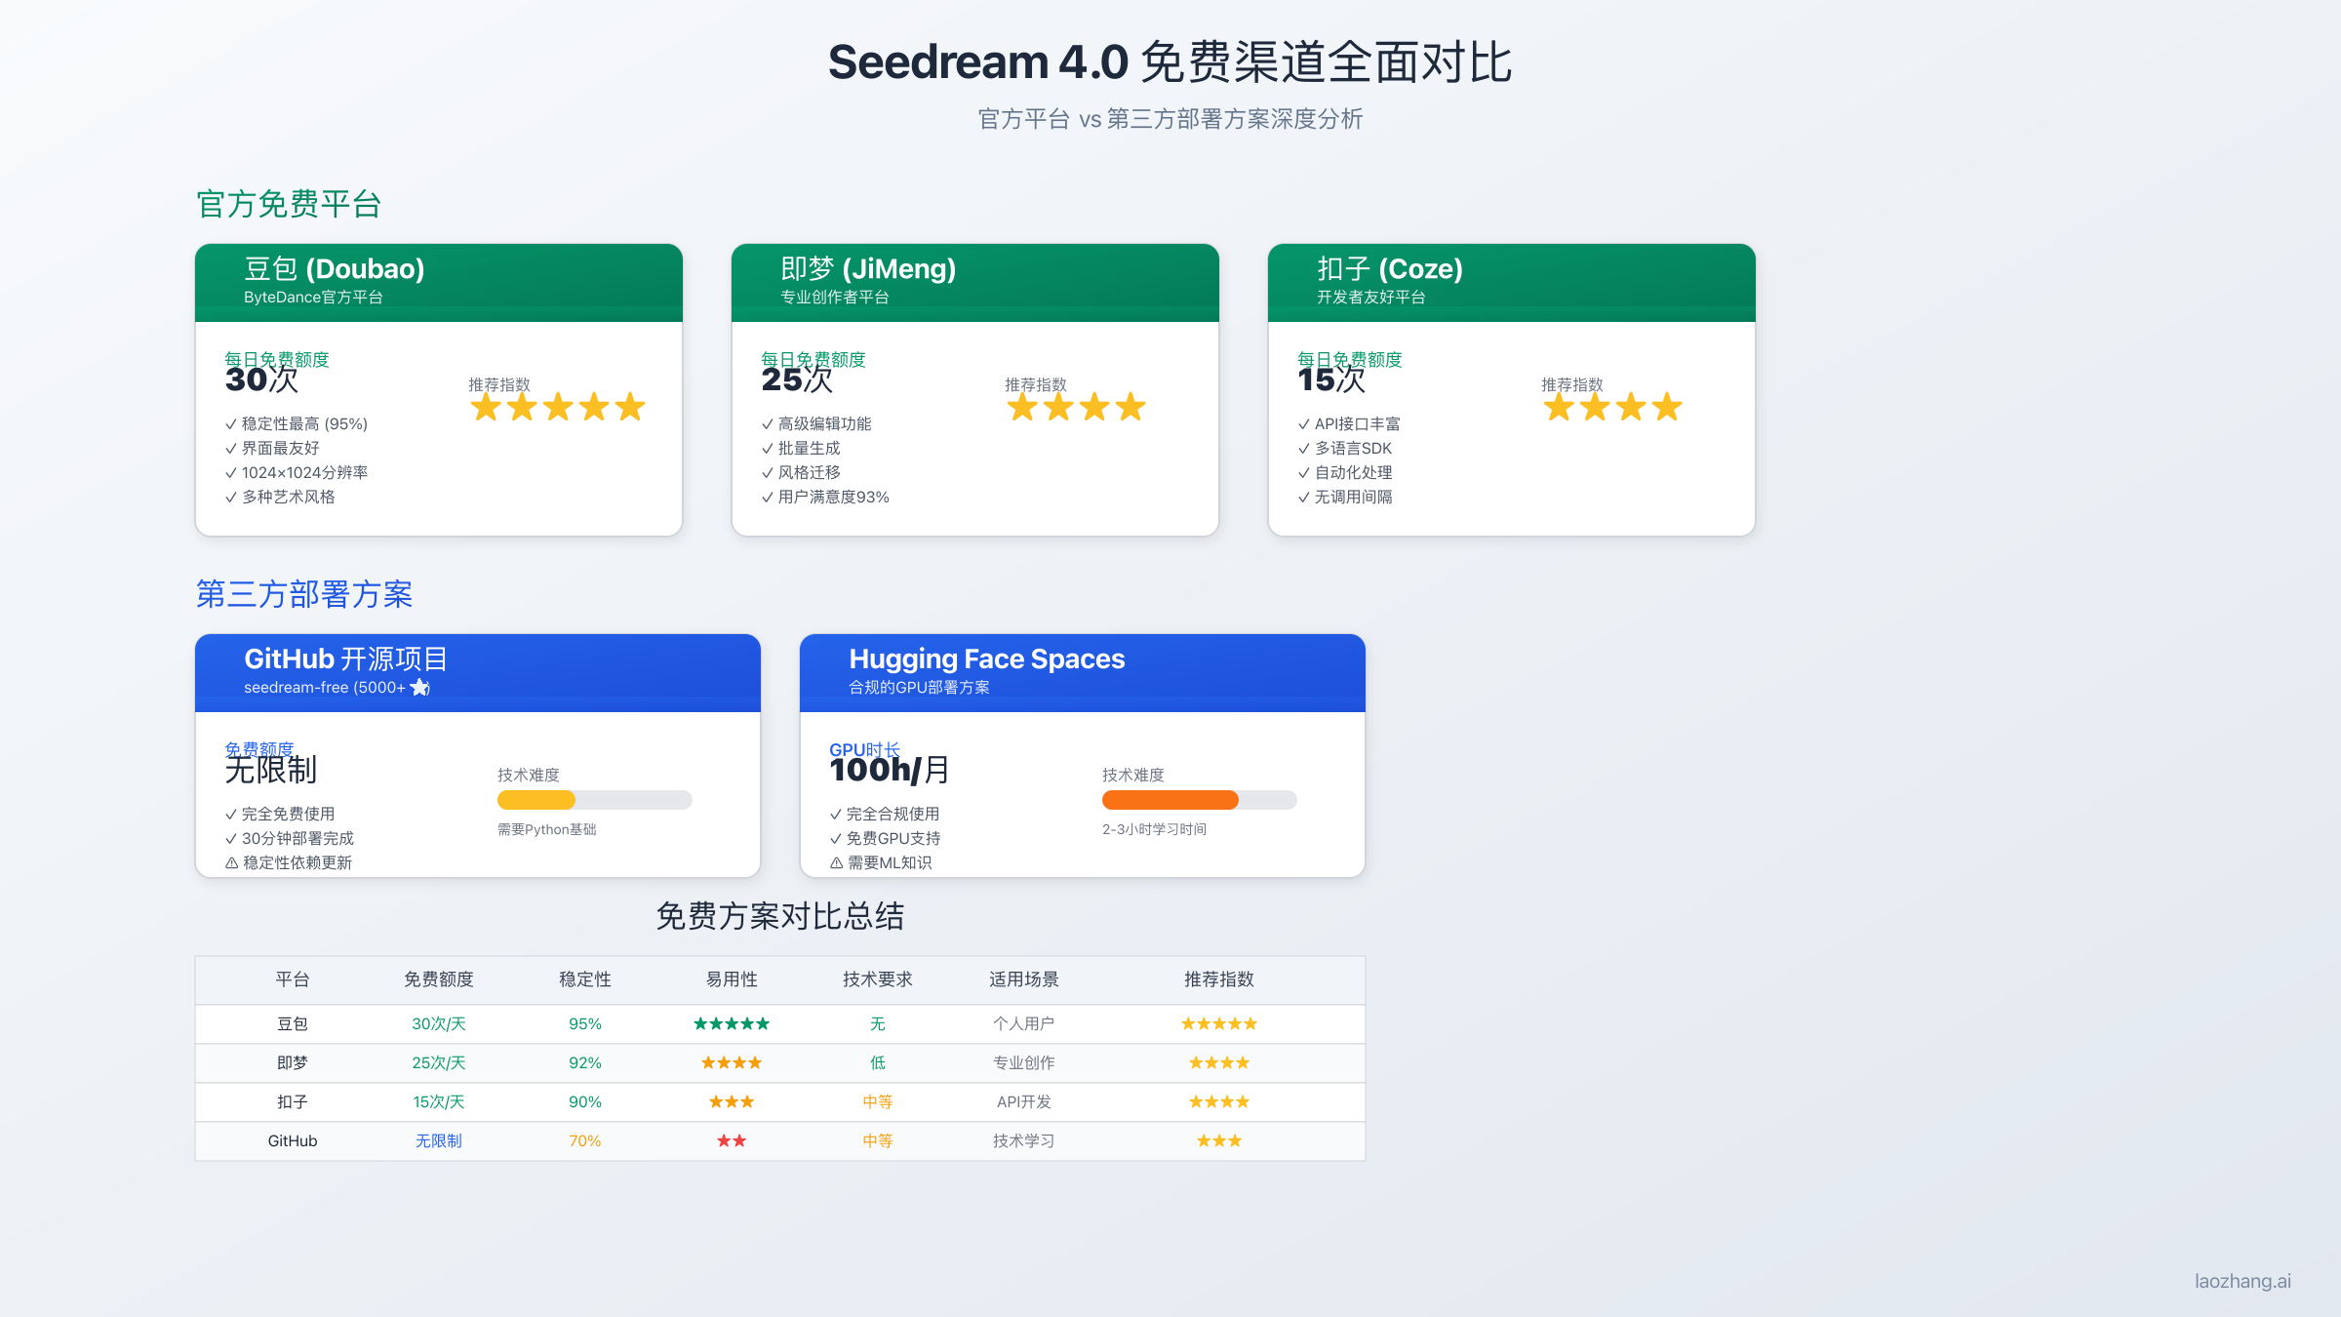Select the 第三方部署方案 section heading
The image size is (2341, 1317).
304,594
